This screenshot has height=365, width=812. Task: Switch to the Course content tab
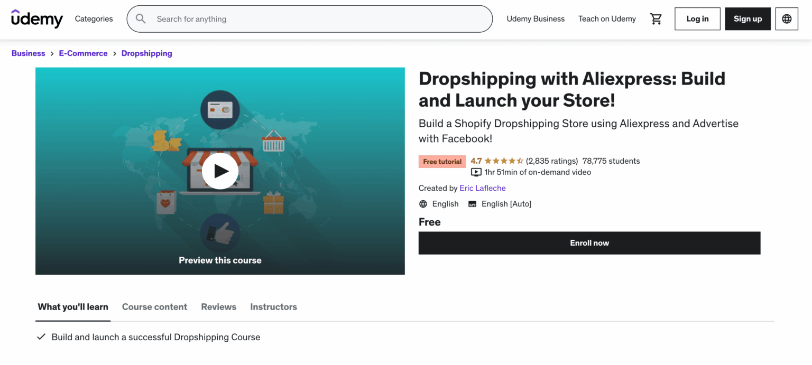[x=154, y=307]
